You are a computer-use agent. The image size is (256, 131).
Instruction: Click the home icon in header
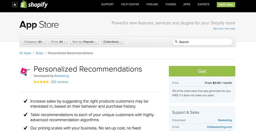15,5
